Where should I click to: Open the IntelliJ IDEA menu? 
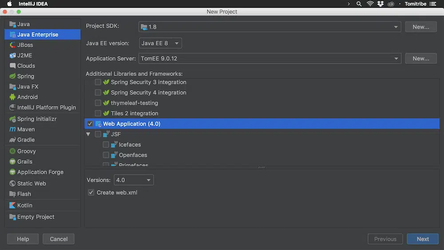tap(33, 4)
